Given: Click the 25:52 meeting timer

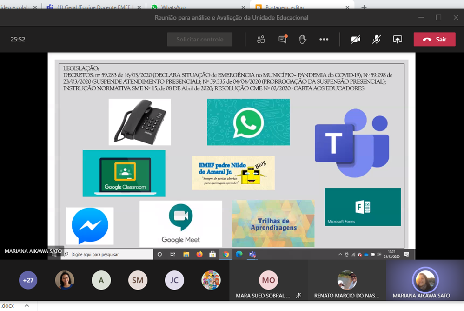Looking at the screenshot, I should pos(18,40).
